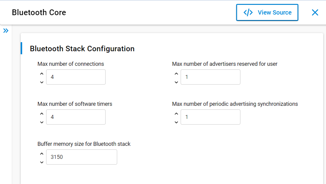Select the Max number of connections input field
The height and width of the screenshot is (184, 326).
point(76,77)
